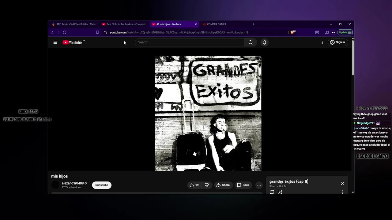
Task: View site information icon in address bar
Action: (x=105, y=32)
